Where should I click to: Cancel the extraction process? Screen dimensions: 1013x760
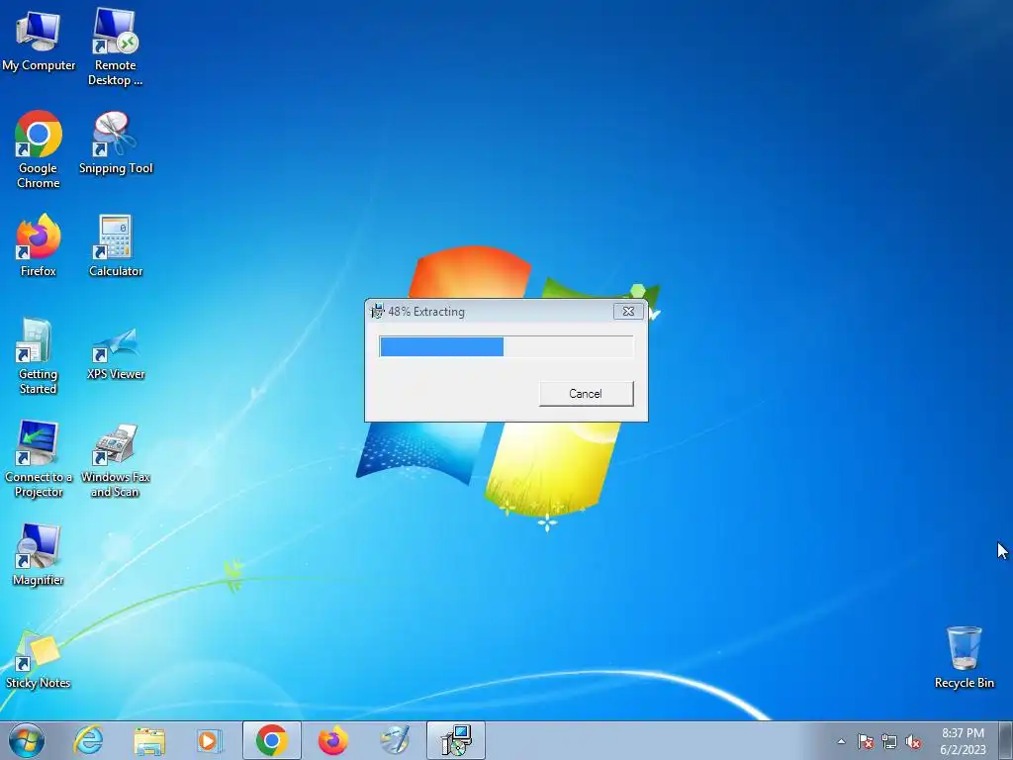[586, 394]
